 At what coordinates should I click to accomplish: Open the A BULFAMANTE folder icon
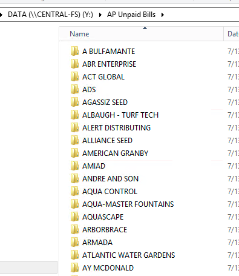pos(74,51)
